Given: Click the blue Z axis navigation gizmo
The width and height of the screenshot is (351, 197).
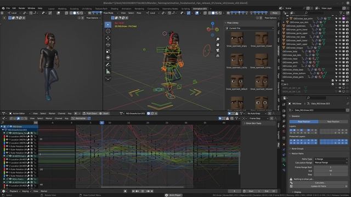Looking at the screenshot, I should (212, 24).
